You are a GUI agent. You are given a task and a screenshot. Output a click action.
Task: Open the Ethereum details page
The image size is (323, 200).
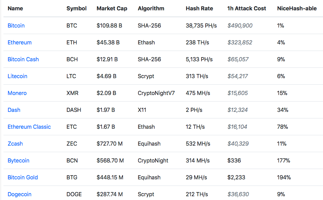[x=20, y=42]
